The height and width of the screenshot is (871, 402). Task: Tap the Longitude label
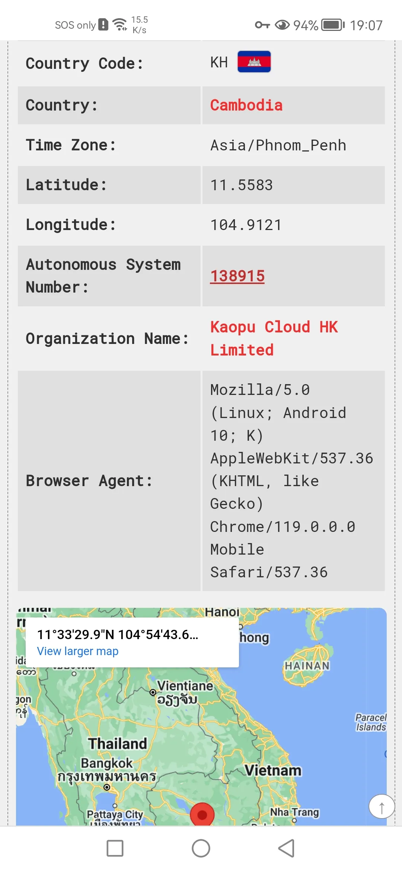coord(71,224)
